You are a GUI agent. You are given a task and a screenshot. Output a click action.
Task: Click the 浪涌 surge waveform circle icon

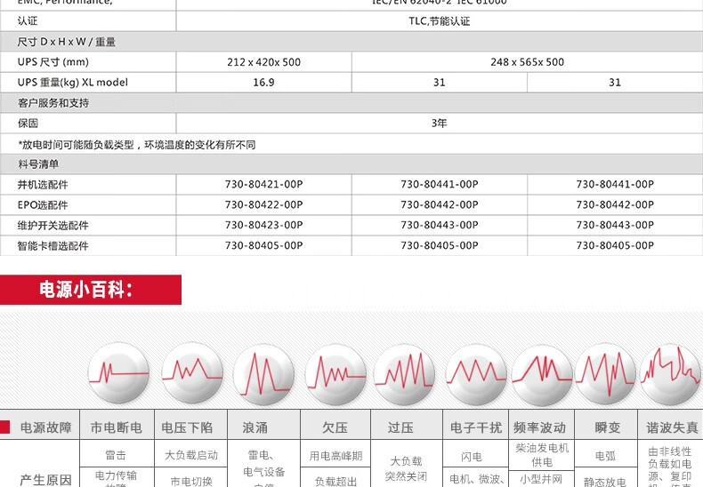264,375
